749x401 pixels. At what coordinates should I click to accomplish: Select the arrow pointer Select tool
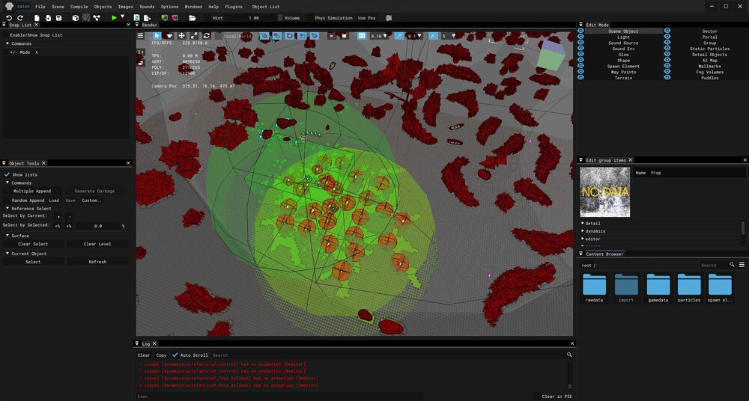point(157,35)
